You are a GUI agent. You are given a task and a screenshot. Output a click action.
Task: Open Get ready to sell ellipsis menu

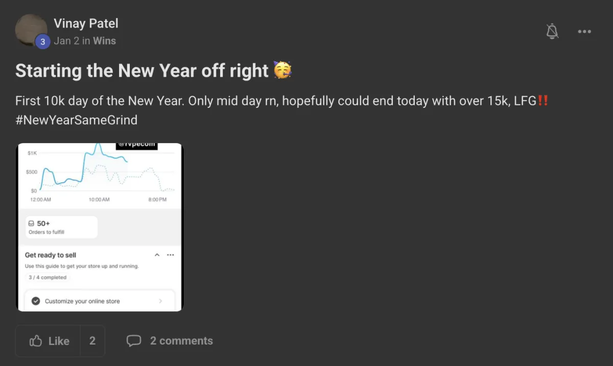171,255
